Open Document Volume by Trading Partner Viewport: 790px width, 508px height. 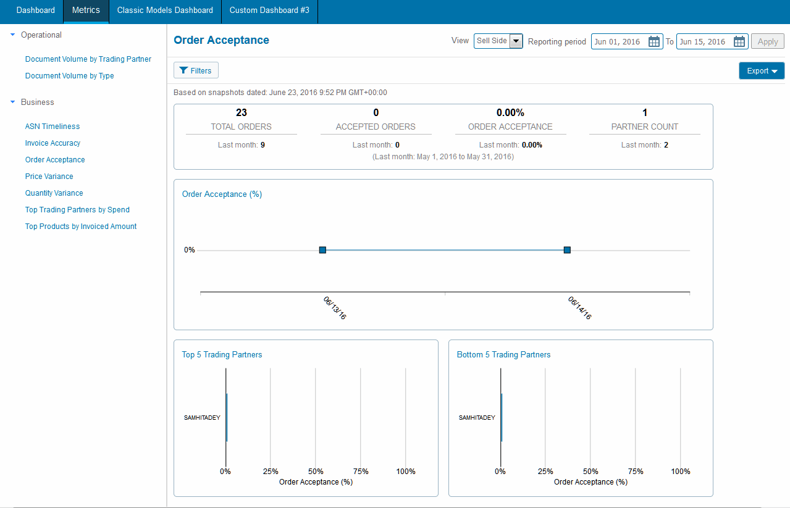[x=88, y=59]
